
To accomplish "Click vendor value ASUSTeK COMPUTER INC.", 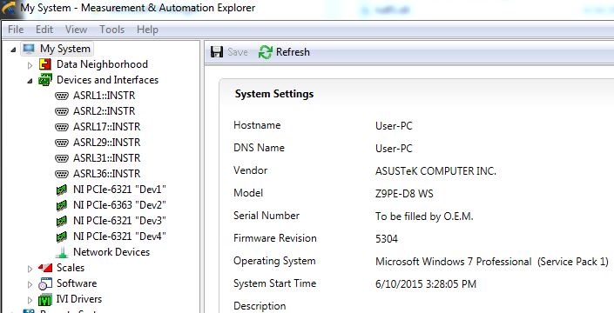I will point(435,171).
